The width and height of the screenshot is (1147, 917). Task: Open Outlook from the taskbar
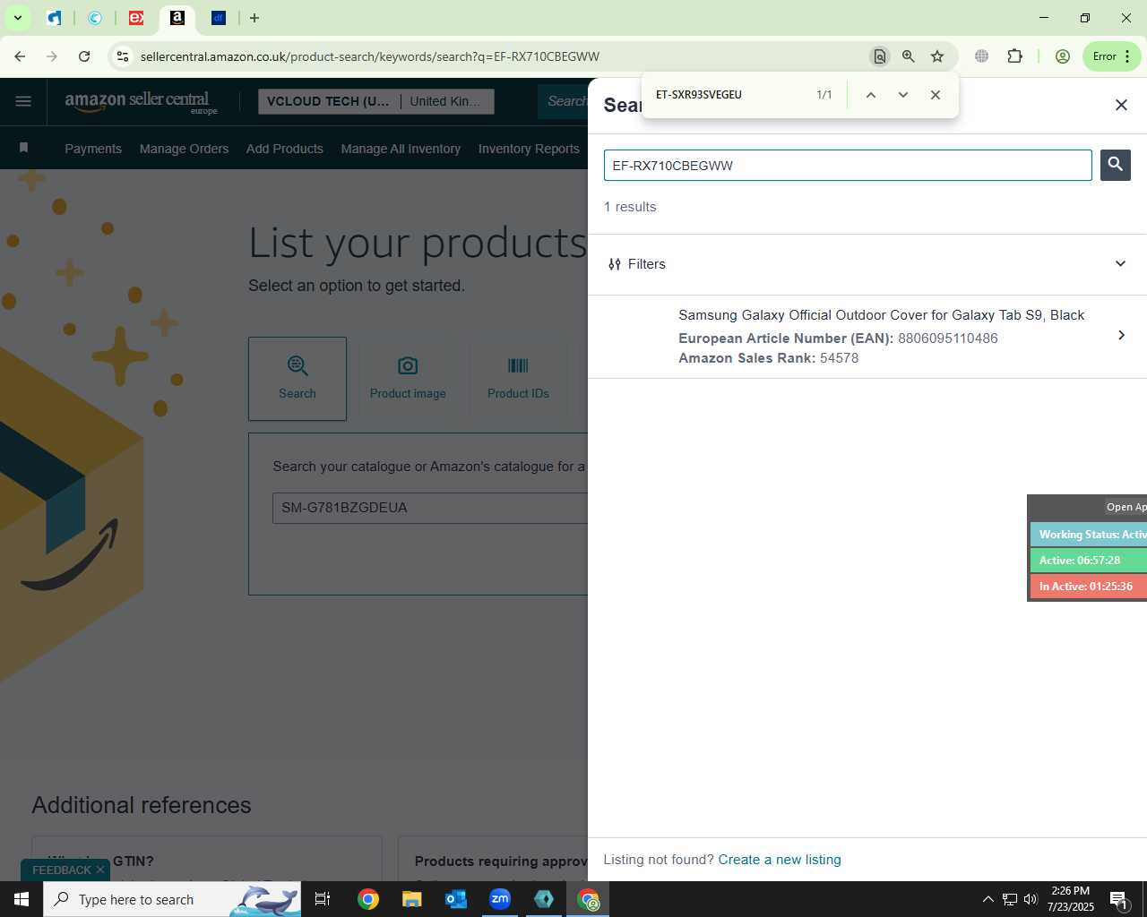point(456,899)
